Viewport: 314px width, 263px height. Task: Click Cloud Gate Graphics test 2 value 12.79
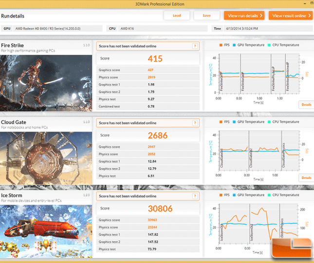[152, 169]
